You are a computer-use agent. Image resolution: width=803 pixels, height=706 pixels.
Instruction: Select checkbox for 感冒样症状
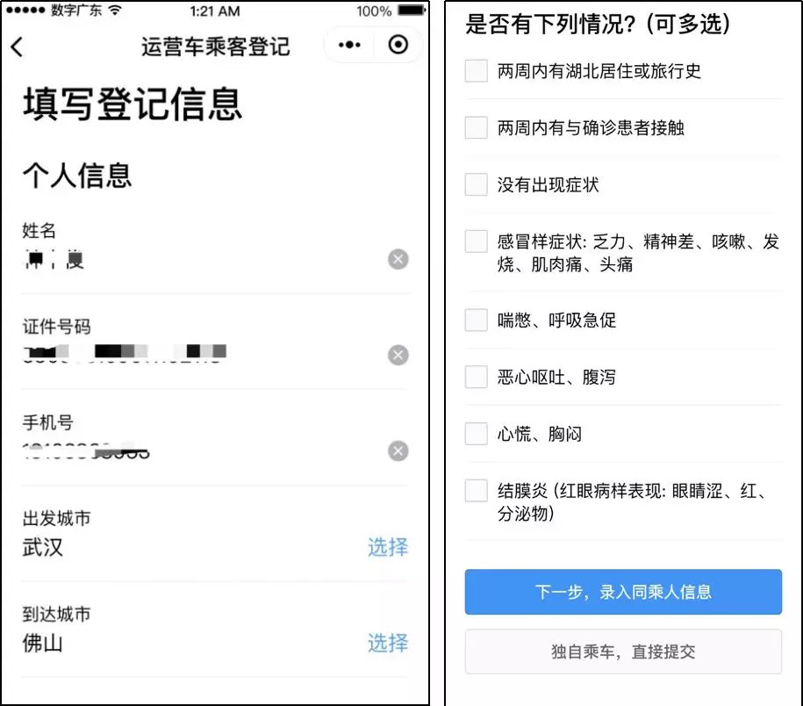[476, 241]
